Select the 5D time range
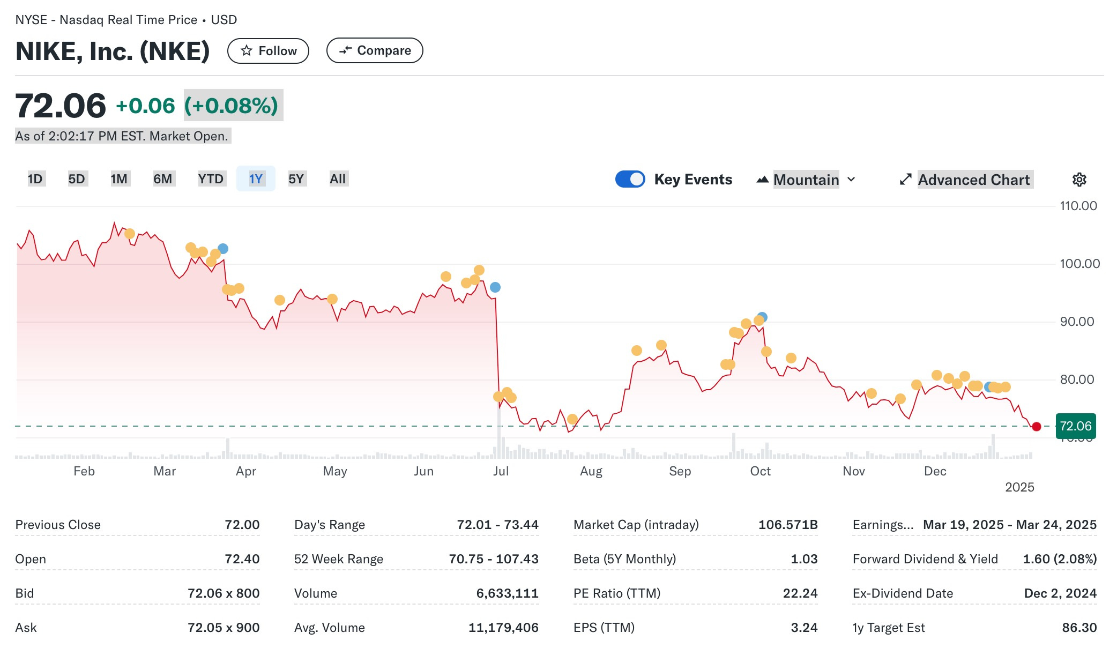1117x655 pixels. (77, 179)
